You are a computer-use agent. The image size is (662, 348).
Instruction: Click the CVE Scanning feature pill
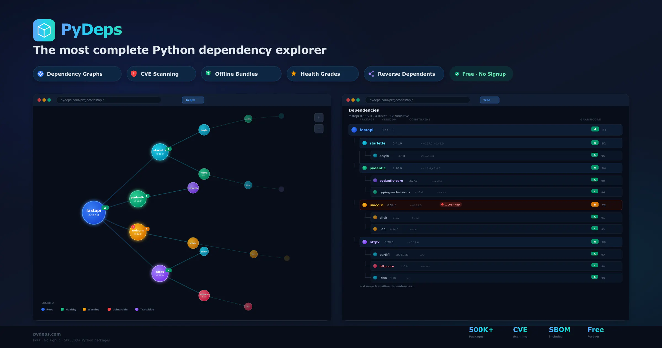coord(161,74)
